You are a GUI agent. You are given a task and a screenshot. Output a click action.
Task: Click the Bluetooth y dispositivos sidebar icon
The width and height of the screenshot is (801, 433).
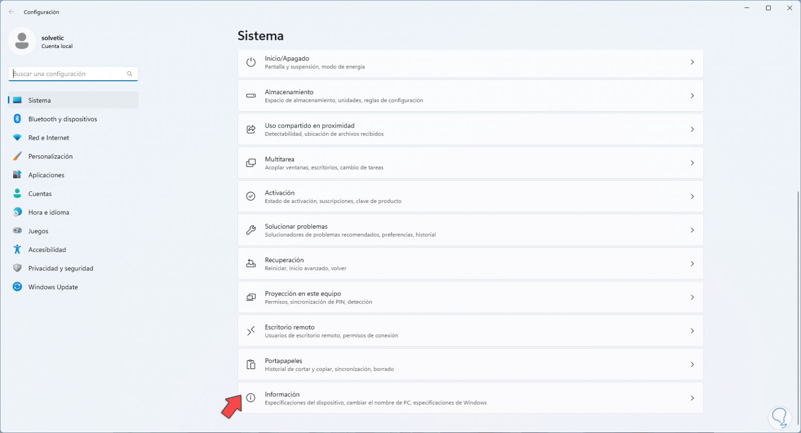[x=17, y=119]
